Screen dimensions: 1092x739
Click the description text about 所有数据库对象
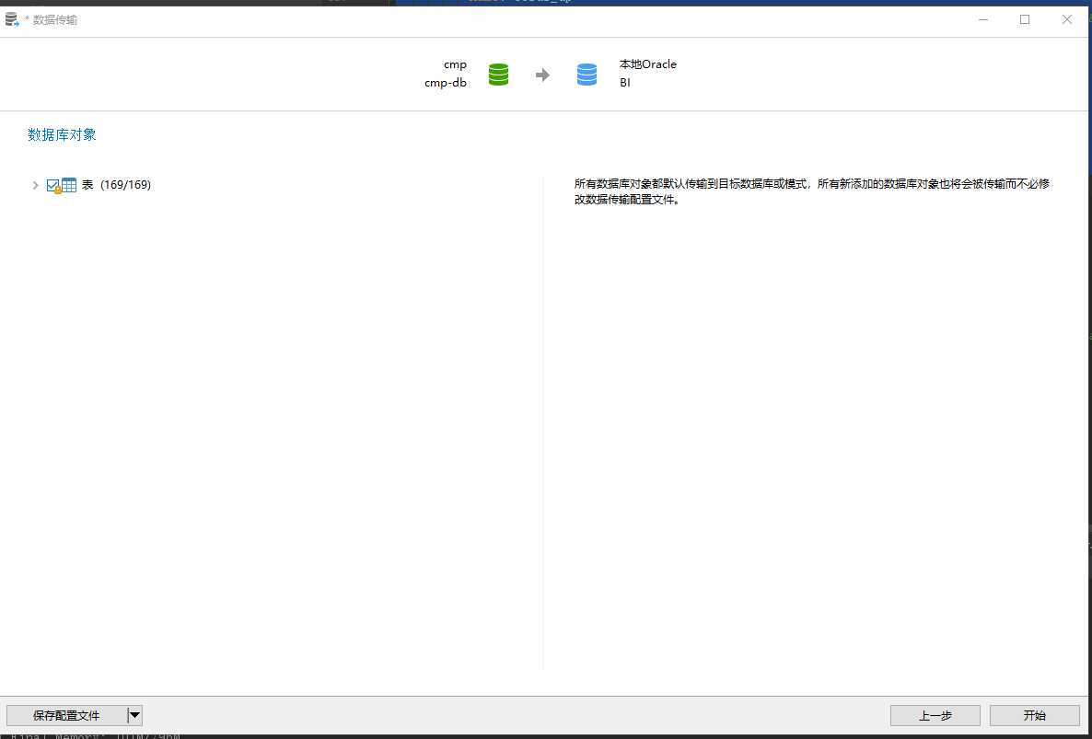click(812, 192)
